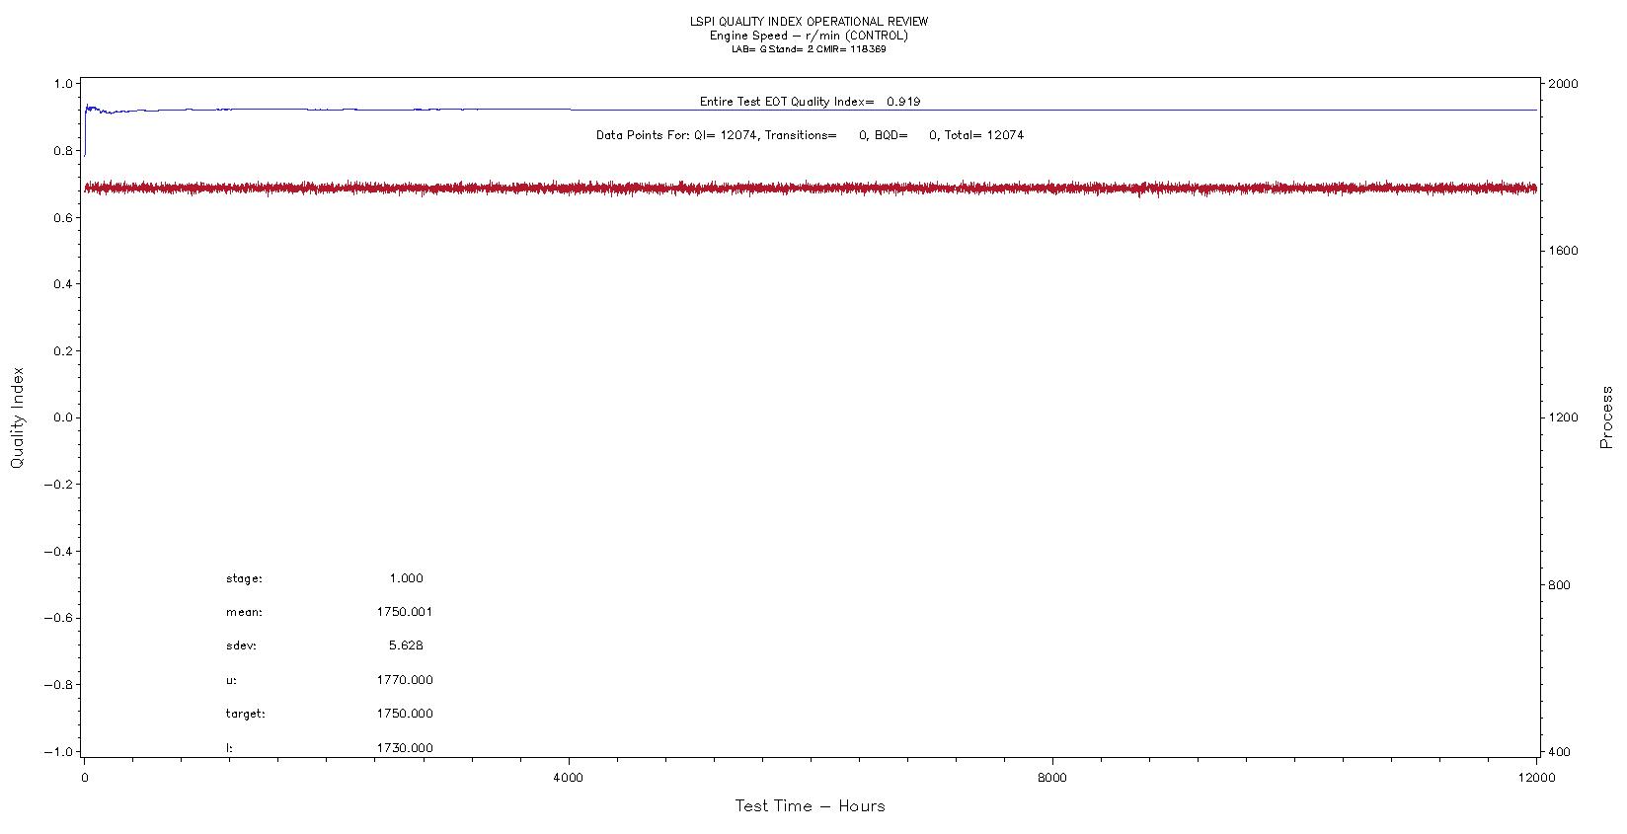Click the blue Quality Index line

click(810, 110)
